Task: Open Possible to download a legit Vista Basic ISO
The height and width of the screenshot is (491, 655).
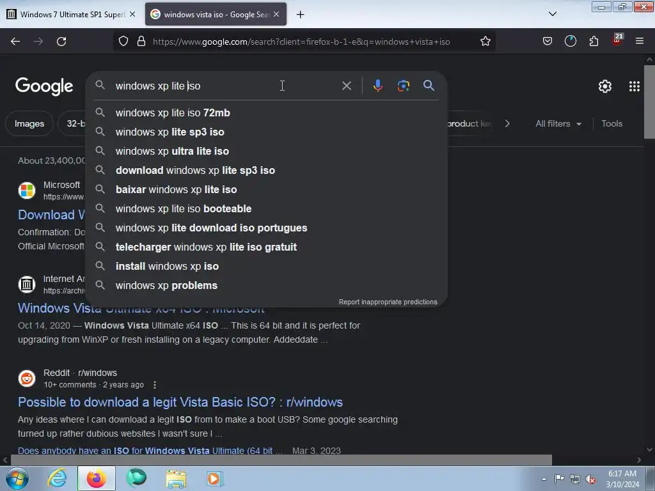Action: tap(180, 402)
